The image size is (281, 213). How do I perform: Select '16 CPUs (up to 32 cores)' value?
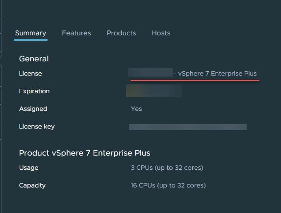coord(168,186)
